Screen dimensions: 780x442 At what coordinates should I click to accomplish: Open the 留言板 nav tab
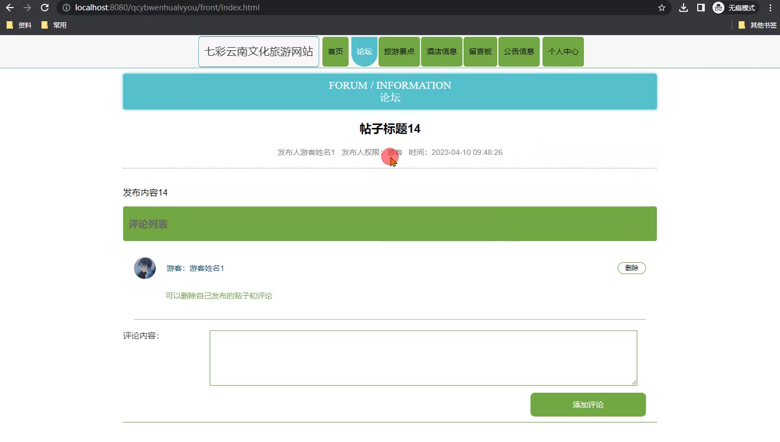coord(480,51)
